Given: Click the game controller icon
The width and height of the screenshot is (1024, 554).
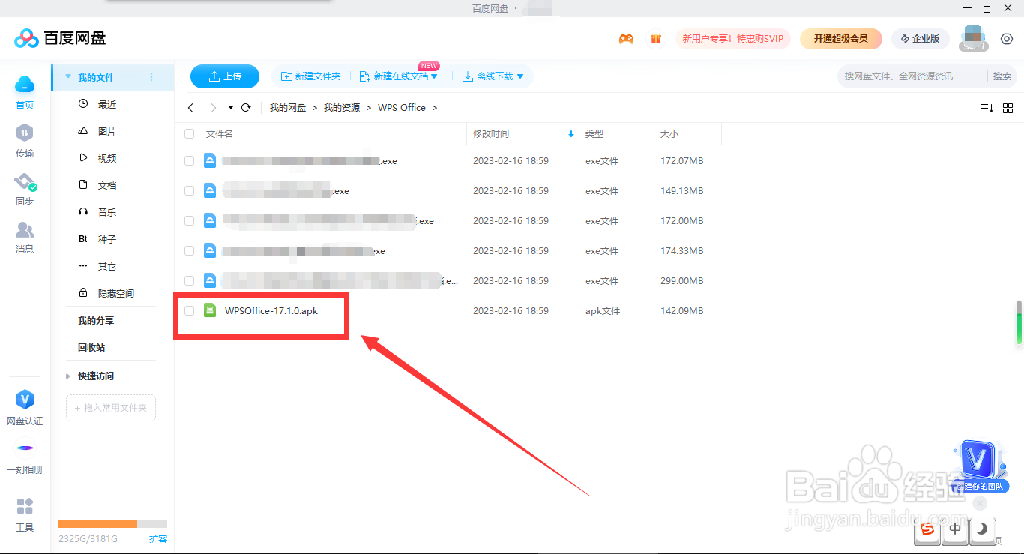Looking at the screenshot, I should [626, 39].
